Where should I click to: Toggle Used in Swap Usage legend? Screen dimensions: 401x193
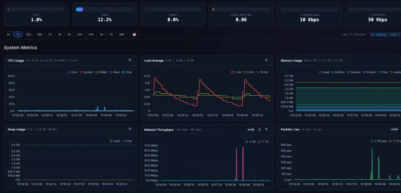(115, 141)
